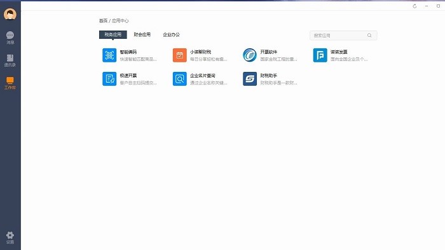Image resolution: width=445 pixels, height=250 pixels.
Task: Click the 企业名片查询 magnifier icon
Action: pos(180,79)
